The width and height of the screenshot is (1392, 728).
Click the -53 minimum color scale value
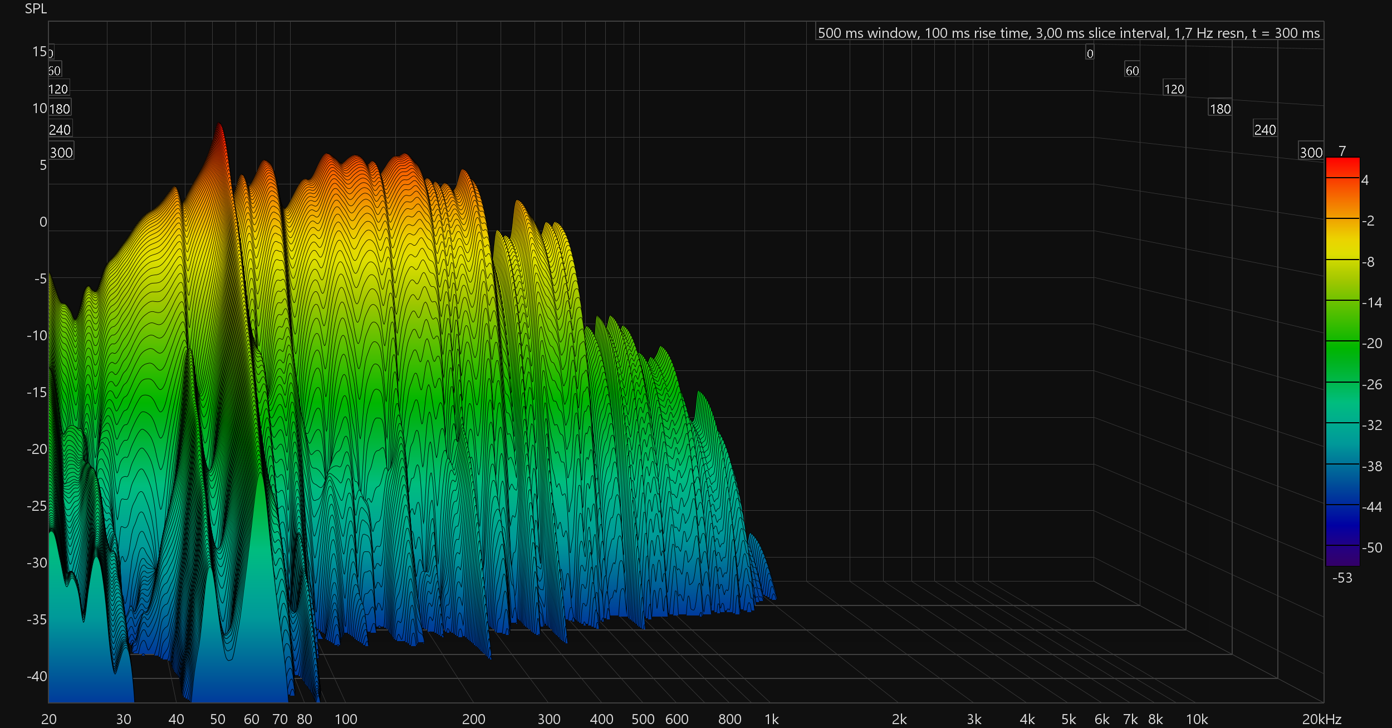pos(1342,578)
